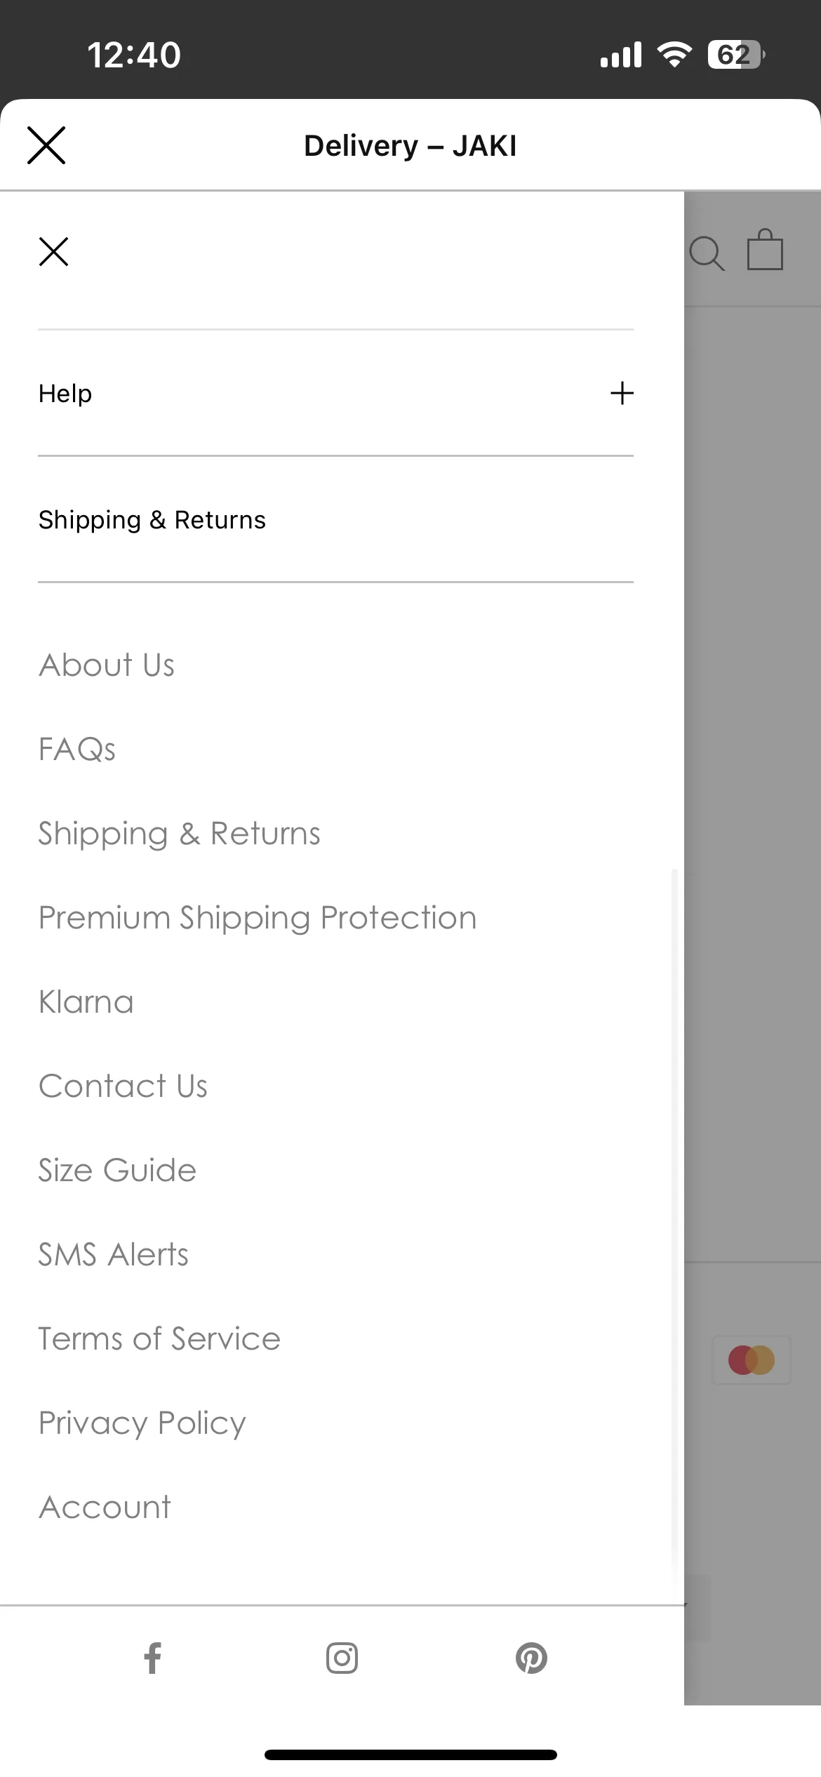Close the side menu drawer
The image size is (821, 1777).
(53, 252)
